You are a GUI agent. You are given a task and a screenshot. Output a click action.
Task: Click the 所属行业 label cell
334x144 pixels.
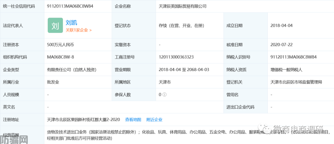[22, 82]
